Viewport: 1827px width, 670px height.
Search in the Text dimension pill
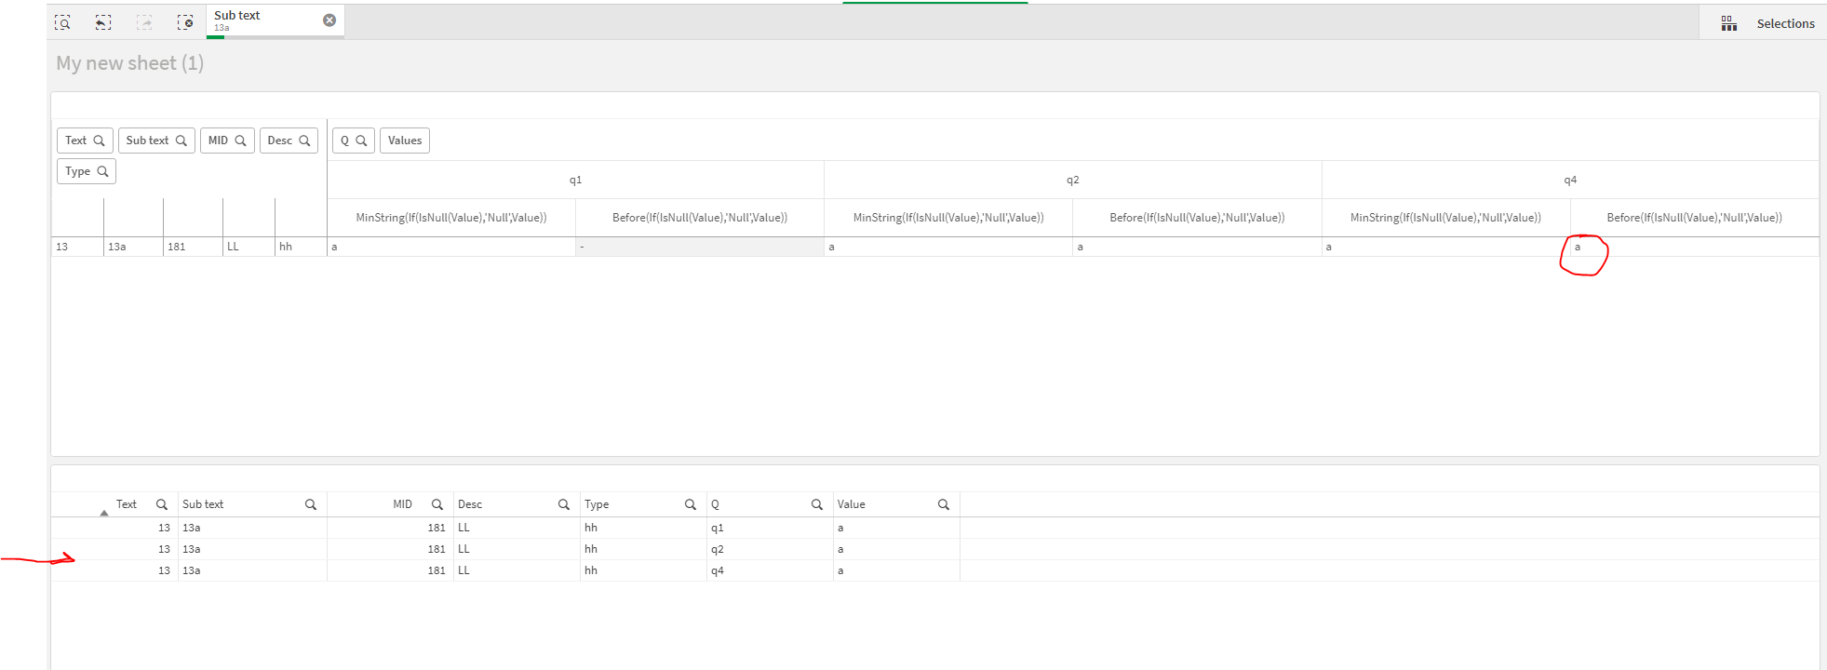click(99, 141)
